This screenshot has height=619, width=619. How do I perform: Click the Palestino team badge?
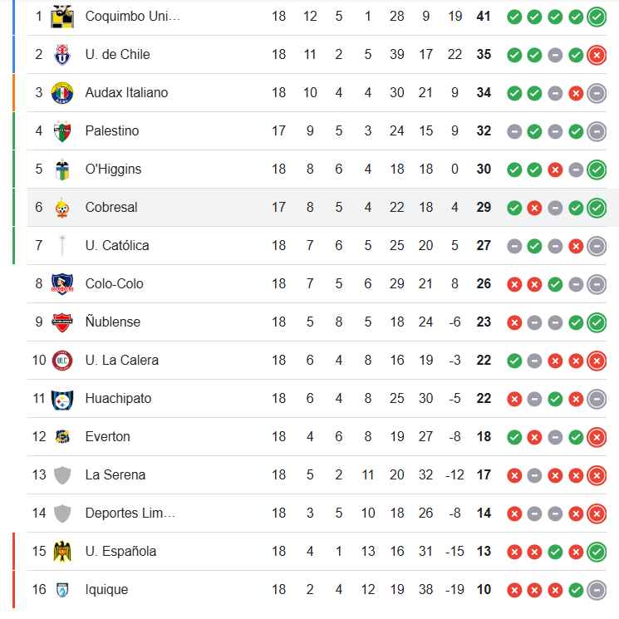tap(62, 131)
